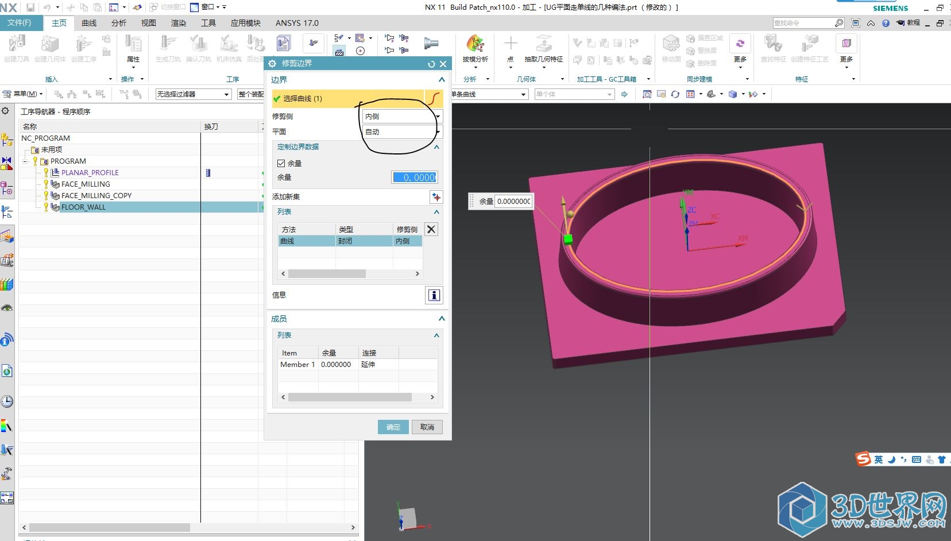Toggle the Stock (余量) checkbox

click(x=281, y=163)
